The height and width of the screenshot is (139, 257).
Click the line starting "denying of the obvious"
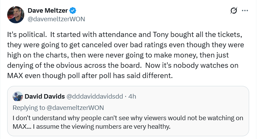click(113, 65)
